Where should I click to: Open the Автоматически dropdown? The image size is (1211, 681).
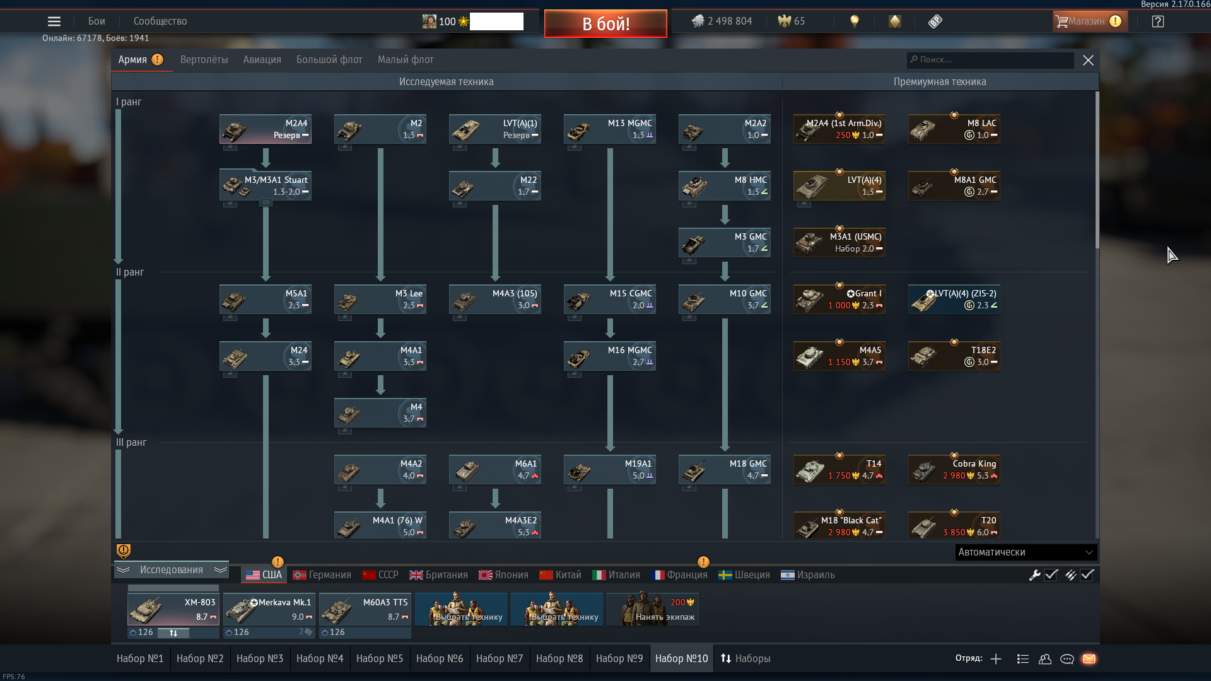[x=1026, y=552]
